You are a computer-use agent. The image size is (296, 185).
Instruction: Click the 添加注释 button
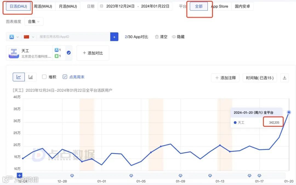point(225,78)
